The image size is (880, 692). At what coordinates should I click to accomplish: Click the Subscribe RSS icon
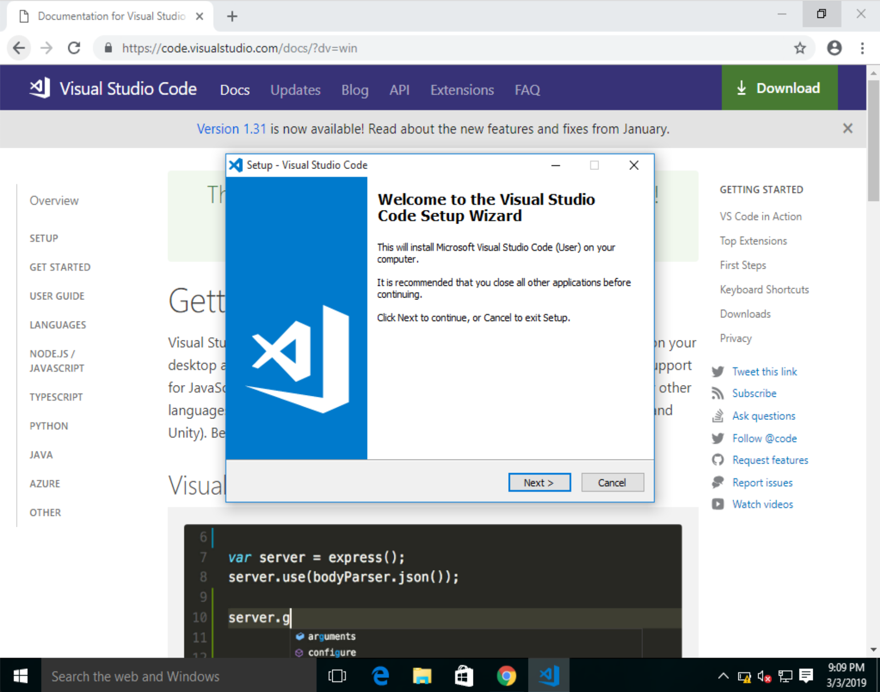pos(718,394)
